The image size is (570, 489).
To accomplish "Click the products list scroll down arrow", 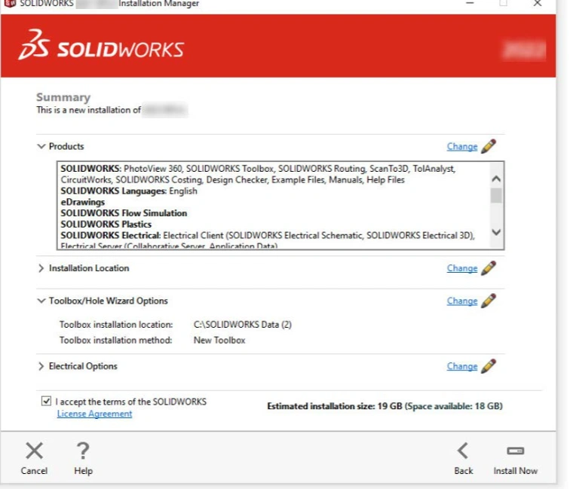I will tap(496, 232).
